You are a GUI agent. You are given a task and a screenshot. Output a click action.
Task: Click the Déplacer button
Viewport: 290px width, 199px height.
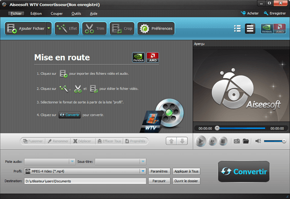pos(83,141)
